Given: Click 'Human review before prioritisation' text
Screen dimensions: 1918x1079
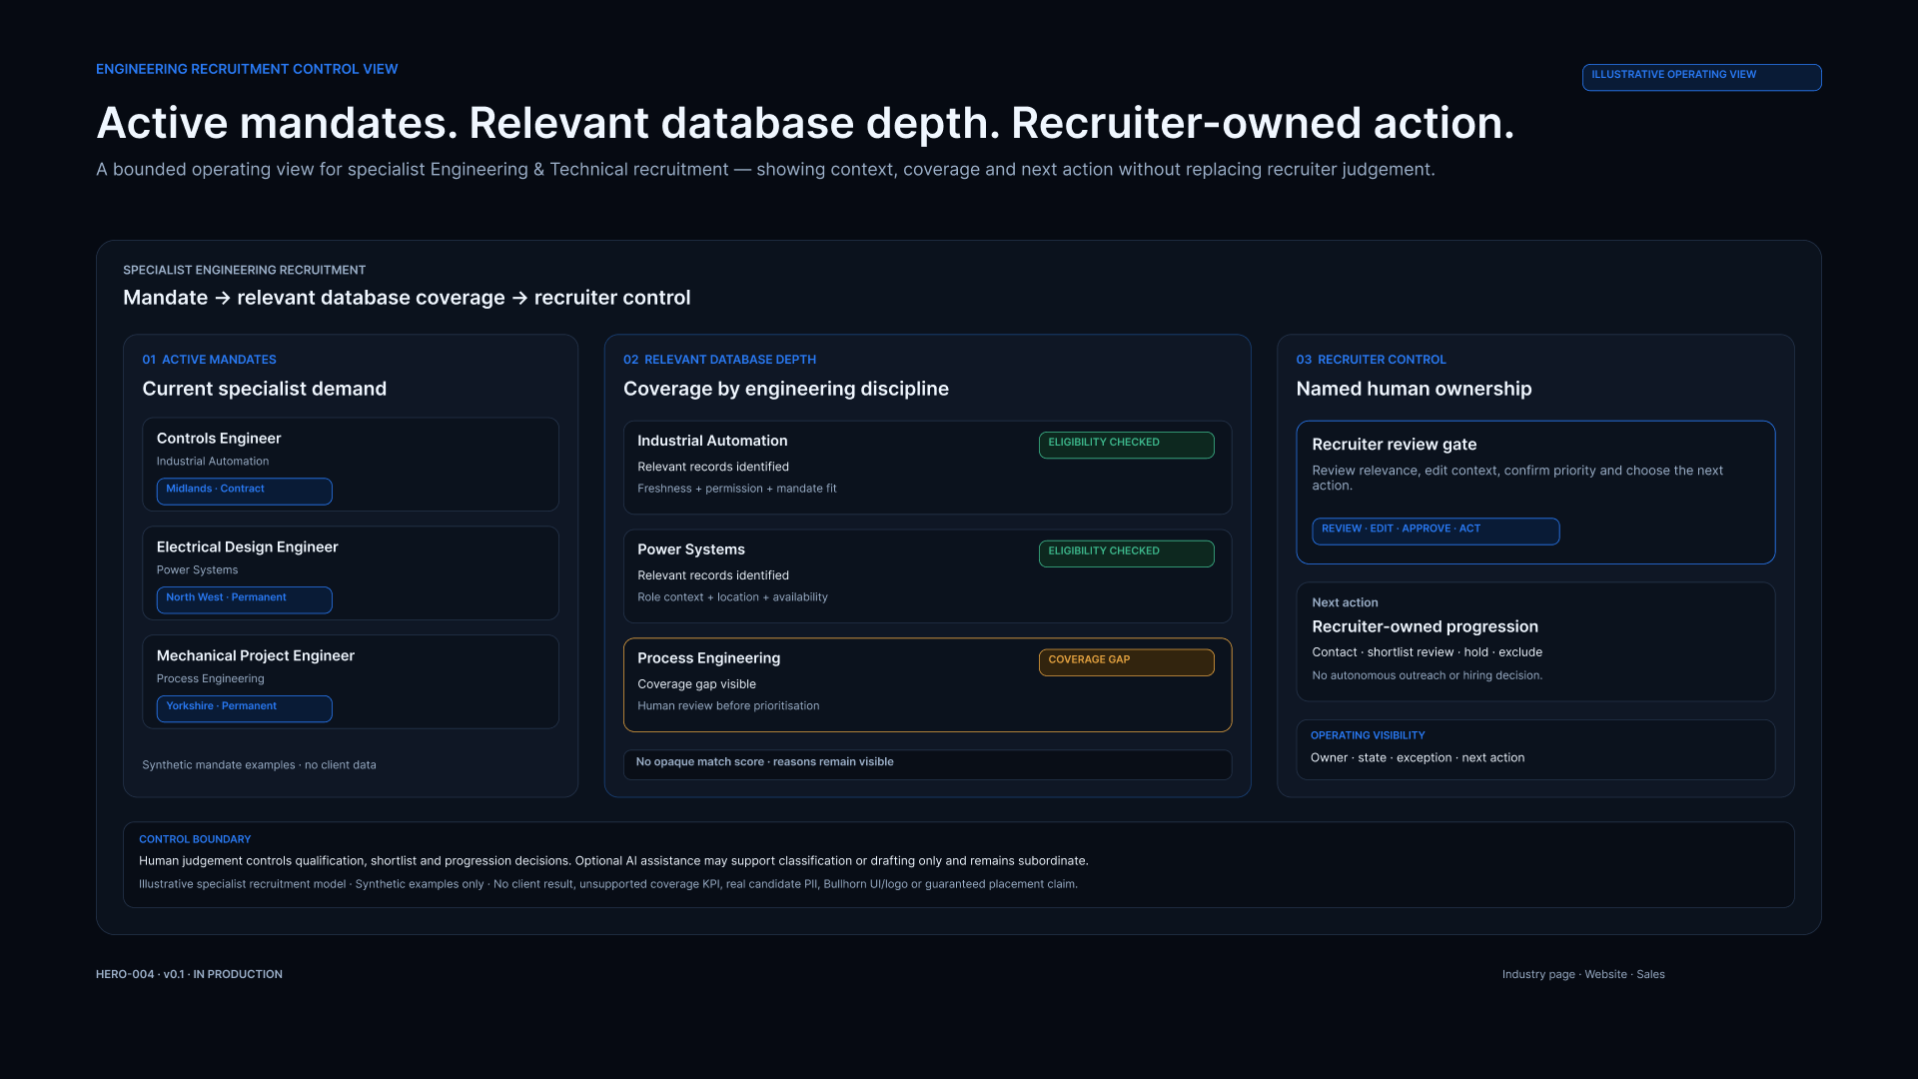Looking at the screenshot, I should tap(728, 706).
